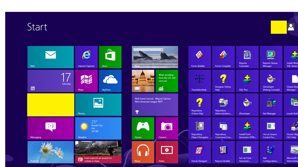Open the Travel tile with parliament building
This screenshot has width=298, height=167.
coord(143,81)
